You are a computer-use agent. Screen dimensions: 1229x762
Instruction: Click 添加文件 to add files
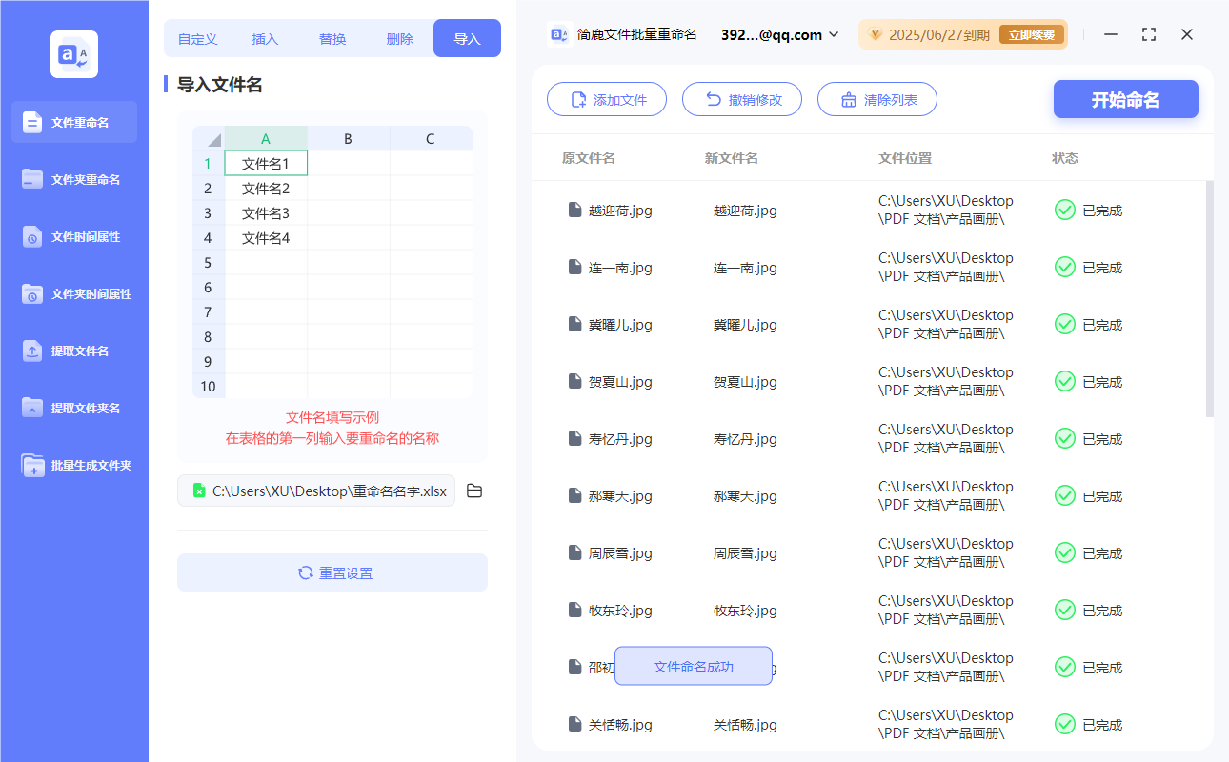(607, 99)
